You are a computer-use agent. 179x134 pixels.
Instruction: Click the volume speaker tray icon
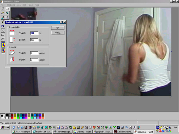click(x=158, y=130)
